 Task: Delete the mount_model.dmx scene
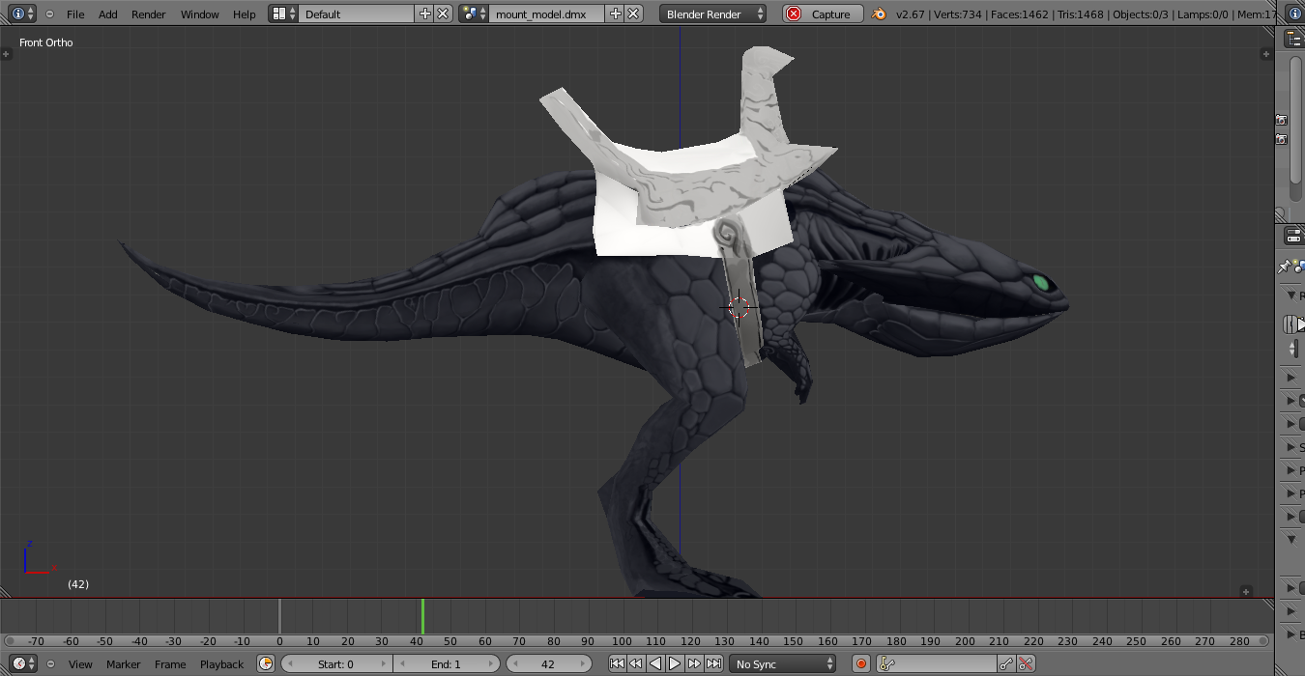(x=633, y=14)
